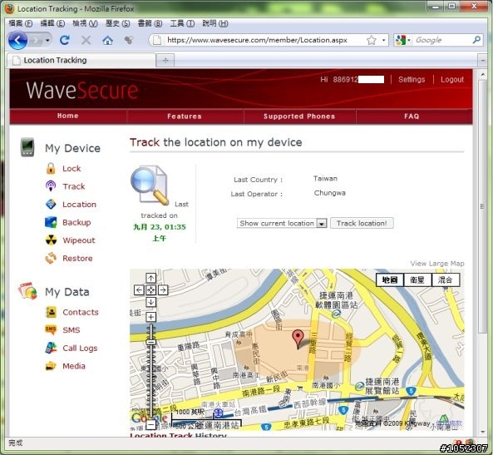Open the Show current location dropdown
Image resolution: width=493 pixels, height=455 pixels.
click(x=282, y=223)
